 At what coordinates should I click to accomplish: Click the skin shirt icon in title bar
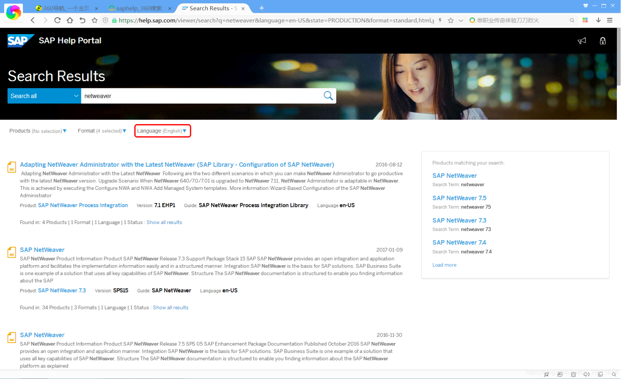pyautogui.click(x=586, y=5)
